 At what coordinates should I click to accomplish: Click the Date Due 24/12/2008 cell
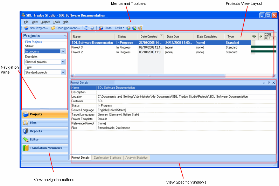click(x=179, y=43)
